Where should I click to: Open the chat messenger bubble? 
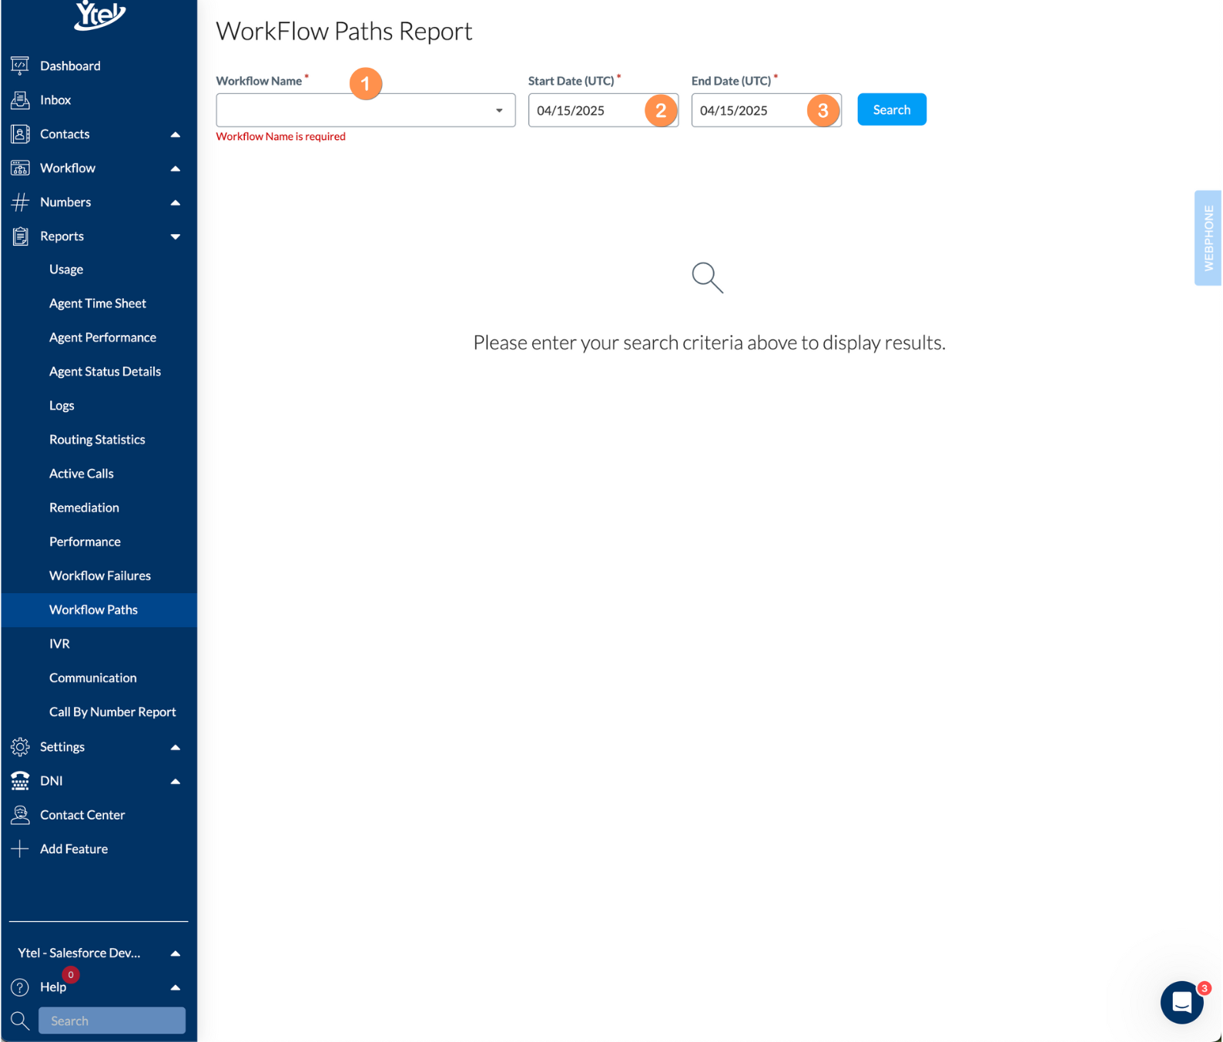pyautogui.click(x=1181, y=1002)
